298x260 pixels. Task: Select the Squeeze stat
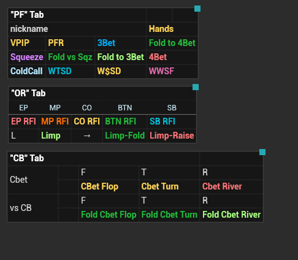click(26, 57)
